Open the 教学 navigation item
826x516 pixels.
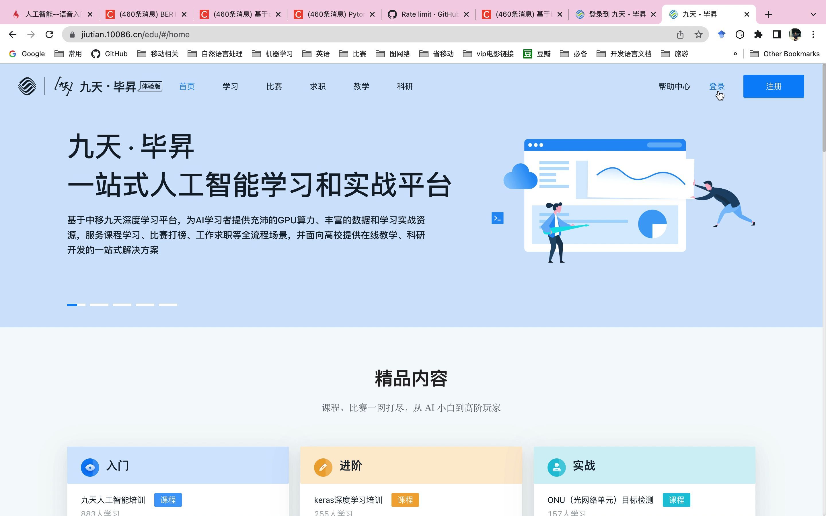tap(361, 86)
